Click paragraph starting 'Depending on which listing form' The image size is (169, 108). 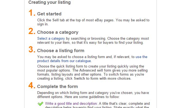tap(93, 95)
